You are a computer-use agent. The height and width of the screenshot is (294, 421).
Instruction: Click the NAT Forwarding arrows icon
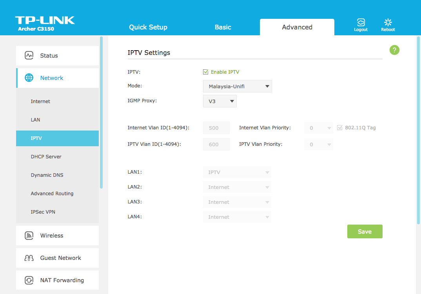pyautogui.click(x=29, y=280)
